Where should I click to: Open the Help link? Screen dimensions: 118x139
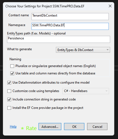click(x=13, y=127)
